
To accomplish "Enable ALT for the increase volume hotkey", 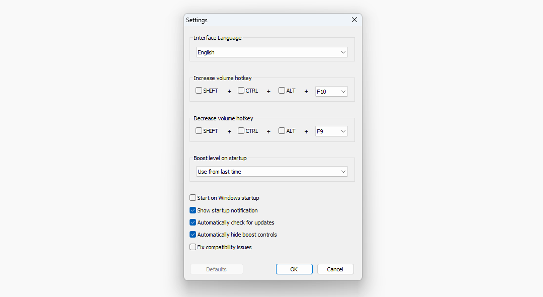I will (281, 90).
